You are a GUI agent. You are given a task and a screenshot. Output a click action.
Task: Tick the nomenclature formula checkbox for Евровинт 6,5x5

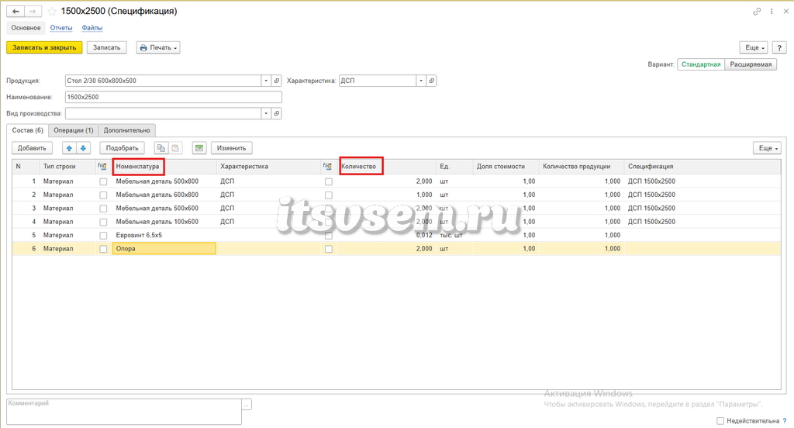point(103,236)
